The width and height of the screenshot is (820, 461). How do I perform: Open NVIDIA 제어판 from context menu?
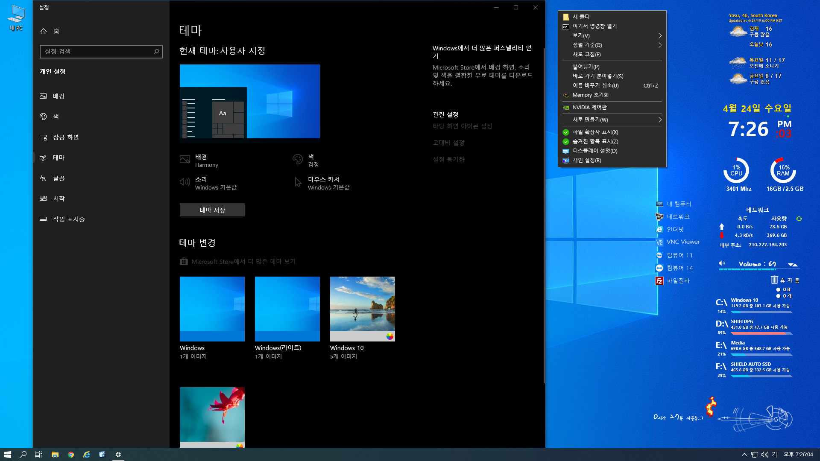[x=612, y=108]
